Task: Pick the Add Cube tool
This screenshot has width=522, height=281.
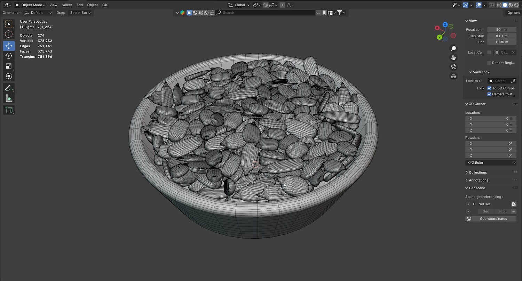Action: click(9, 110)
